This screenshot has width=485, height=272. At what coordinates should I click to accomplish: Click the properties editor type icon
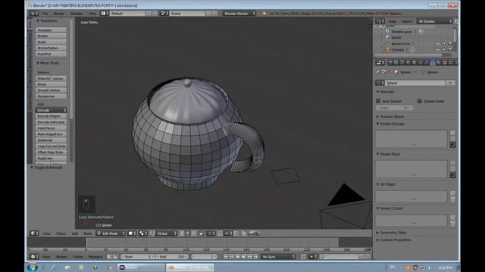pos(380,63)
